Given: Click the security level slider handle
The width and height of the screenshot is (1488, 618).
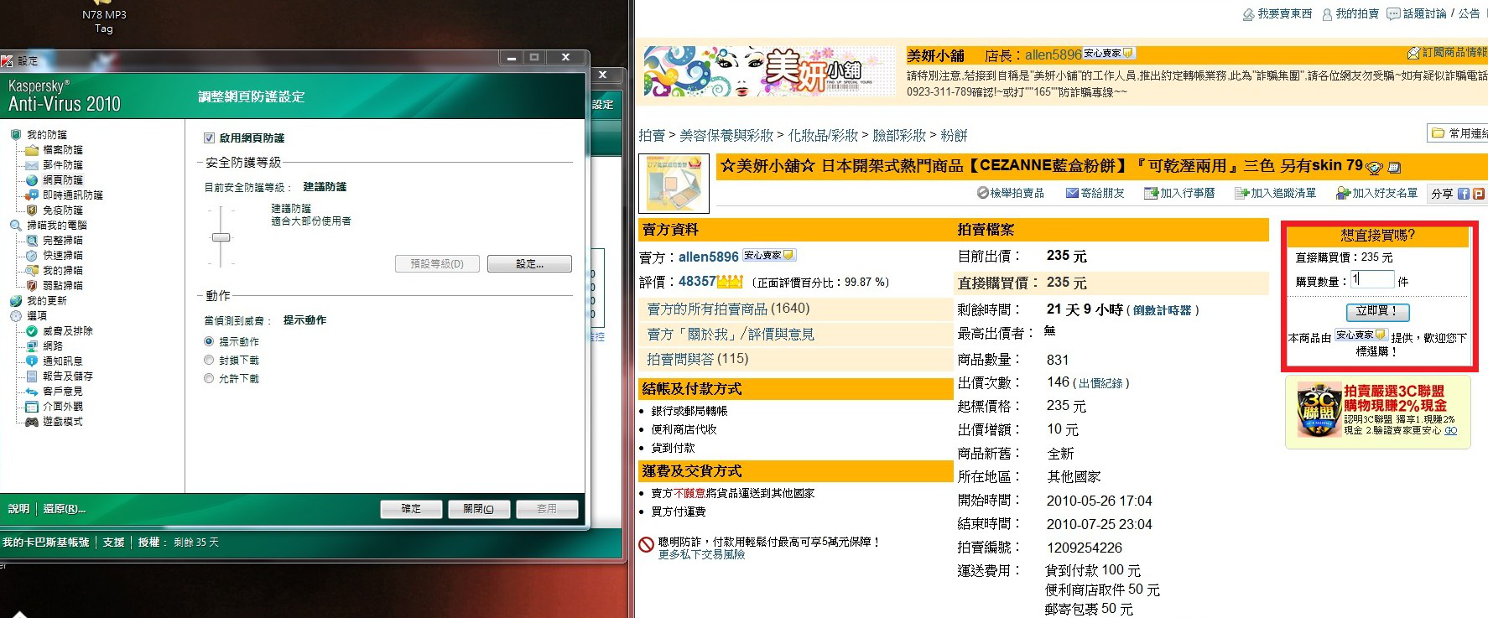Looking at the screenshot, I should coord(221,237).
